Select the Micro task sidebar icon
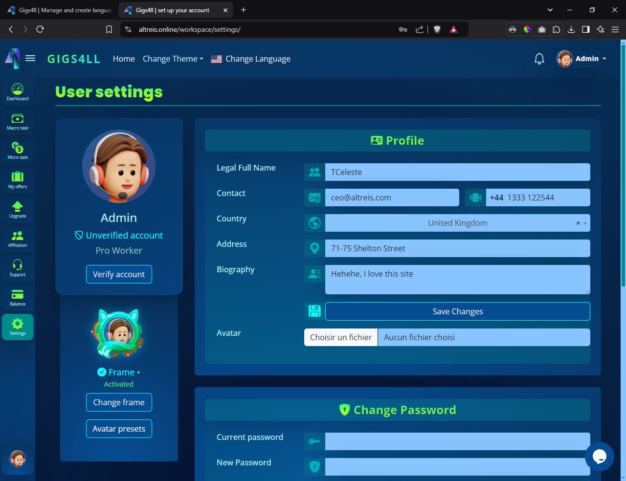Screen dimensions: 626x481 point(18,151)
